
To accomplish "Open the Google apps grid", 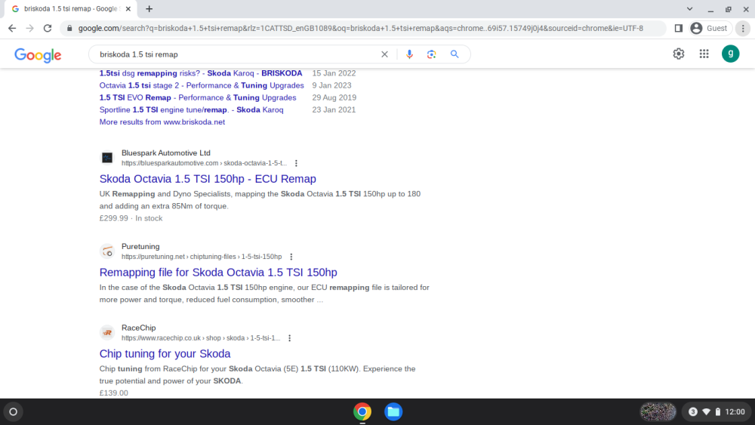I will 704,54.
